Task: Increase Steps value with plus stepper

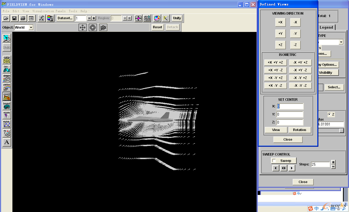Action: tap(333, 162)
